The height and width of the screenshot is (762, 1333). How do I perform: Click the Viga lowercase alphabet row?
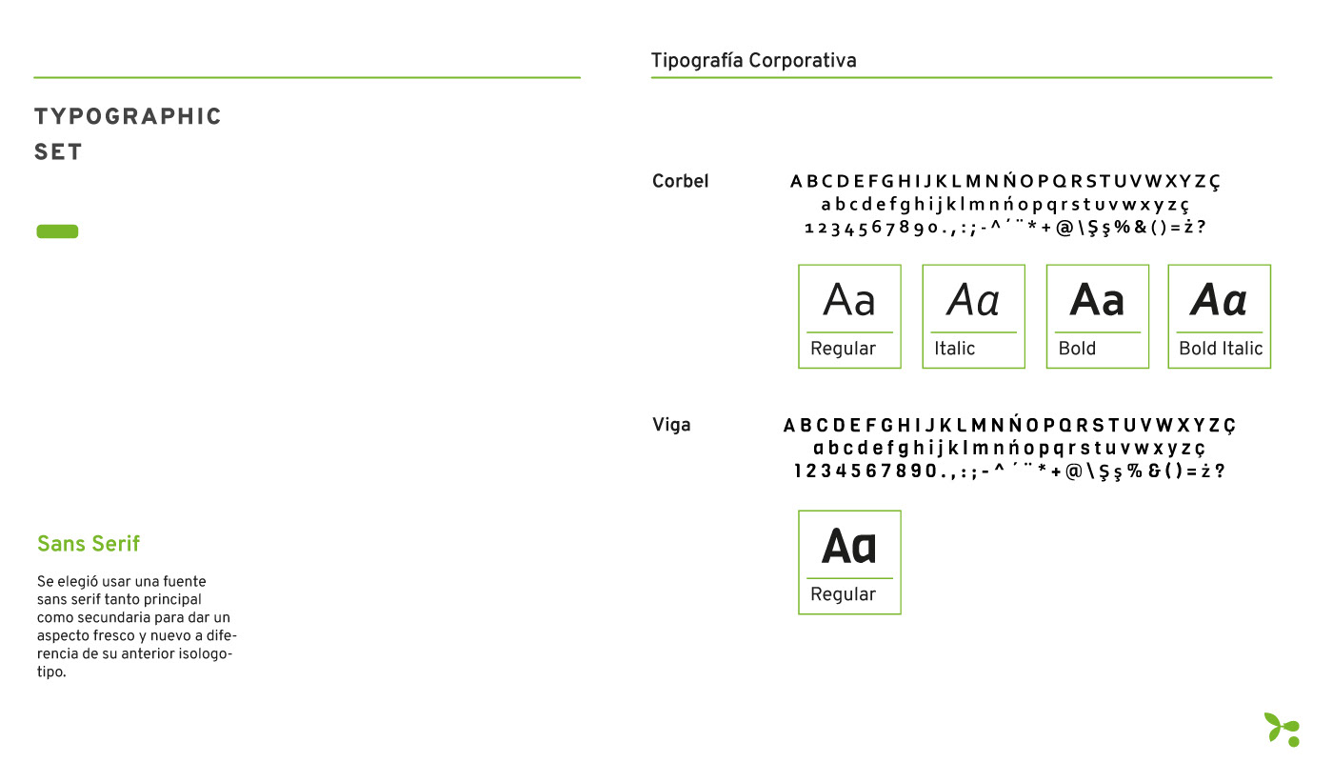(x=1009, y=448)
